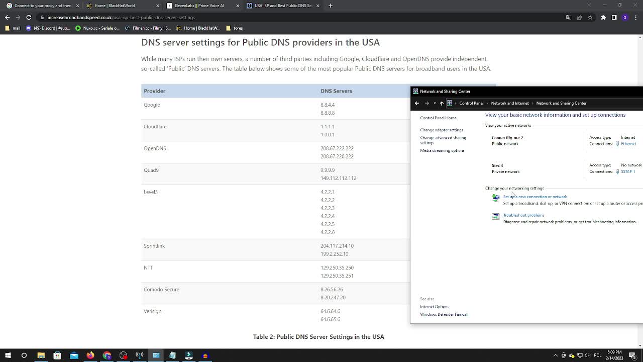The width and height of the screenshot is (643, 362).
Task: Bookmark this page with the star icon
Action: (x=590, y=17)
